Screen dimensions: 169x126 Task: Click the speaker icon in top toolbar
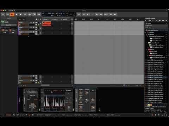[111, 14]
